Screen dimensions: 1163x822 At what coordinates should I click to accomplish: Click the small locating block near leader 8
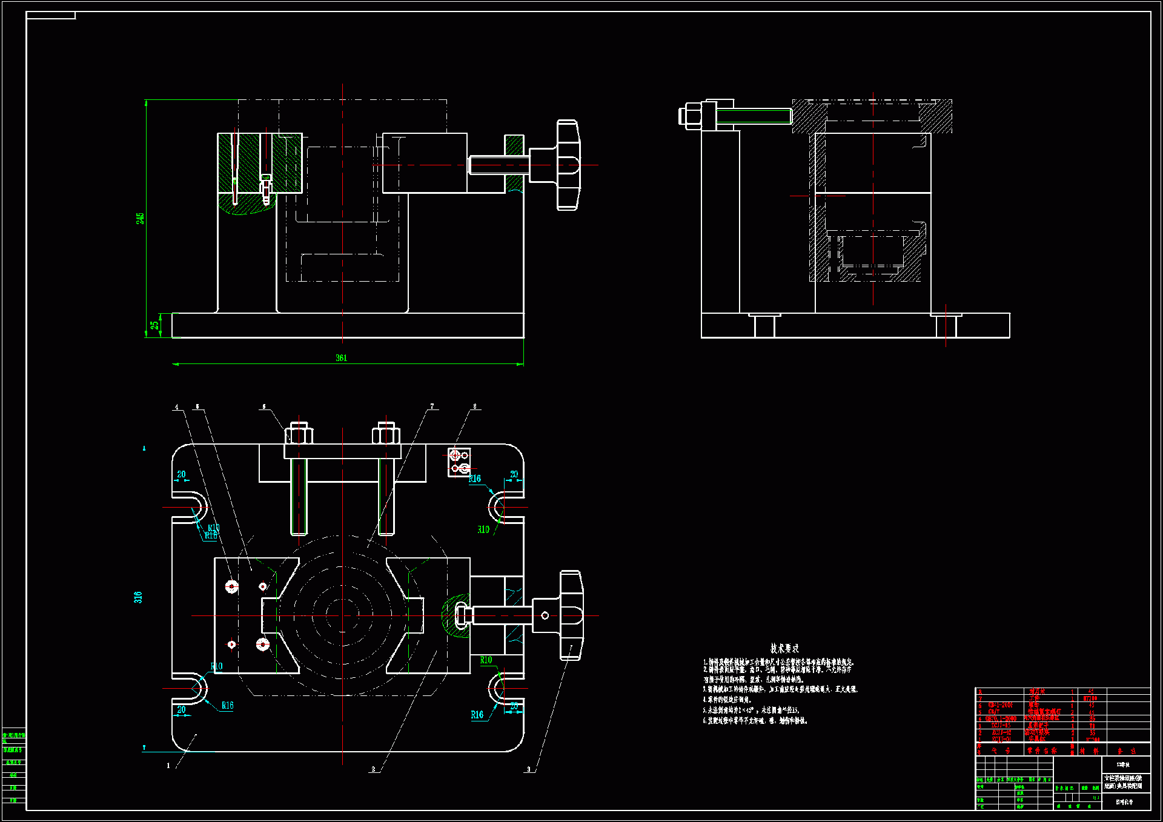pyautogui.click(x=459, y=462)
